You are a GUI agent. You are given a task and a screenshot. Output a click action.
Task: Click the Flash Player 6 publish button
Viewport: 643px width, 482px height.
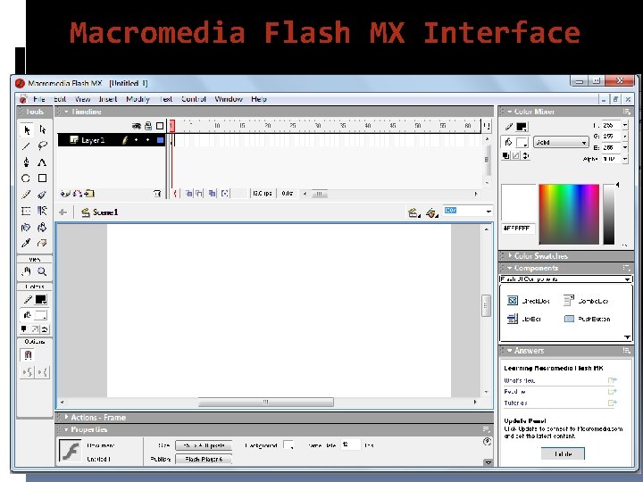(x=204, y=459)
